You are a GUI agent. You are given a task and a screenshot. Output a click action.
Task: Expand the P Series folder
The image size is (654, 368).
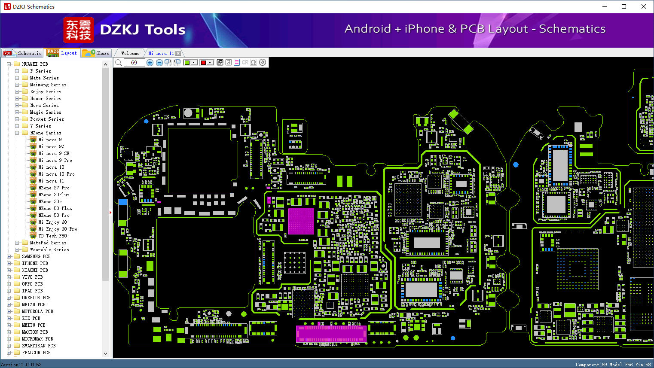(17, 71)
